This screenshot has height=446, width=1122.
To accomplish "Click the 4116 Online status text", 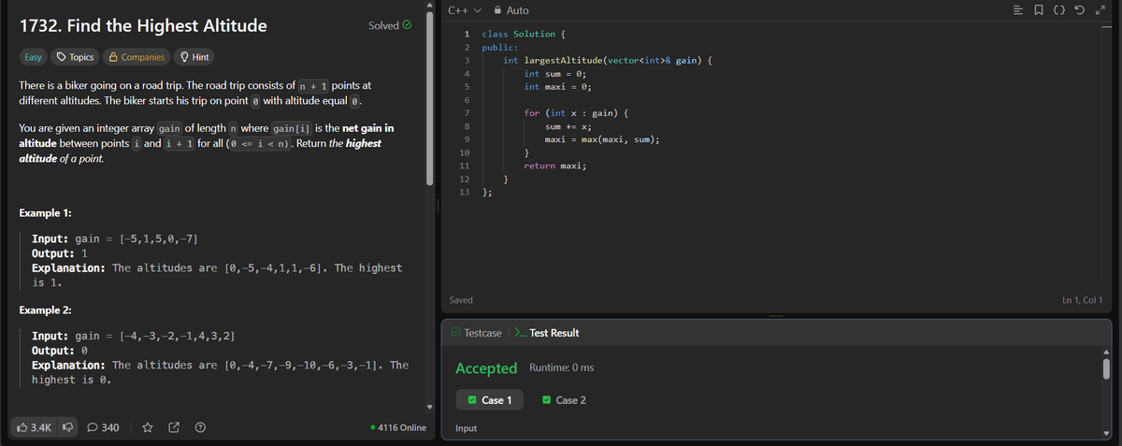I will pyautogui.click(x=399, y=428).
